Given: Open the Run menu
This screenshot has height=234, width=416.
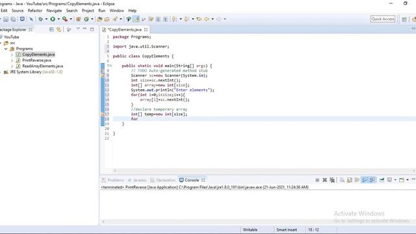Looking at the screenshot, I should (x=102, y=10).
